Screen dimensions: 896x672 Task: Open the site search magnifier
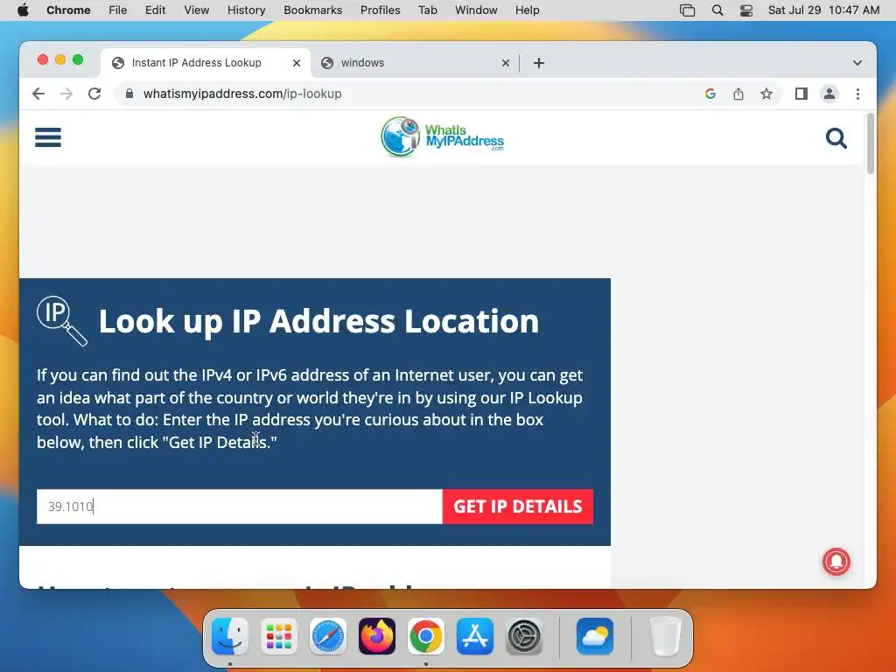pyautogui.click(x=836, y=137)
